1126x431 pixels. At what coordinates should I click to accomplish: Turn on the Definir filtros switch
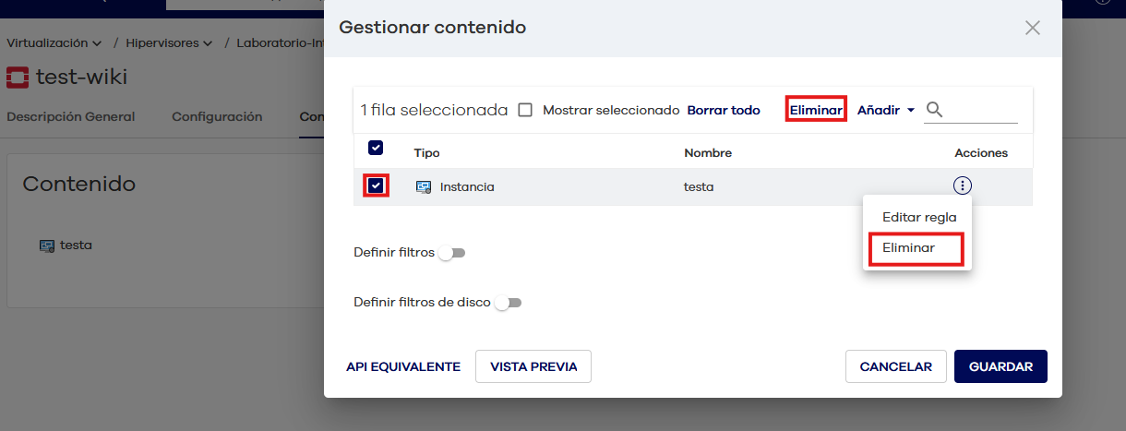click(451, 253)
